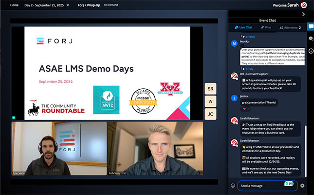314x195 pixels.
Task: Click Dylan's webcam video tile
Action: 59,149
